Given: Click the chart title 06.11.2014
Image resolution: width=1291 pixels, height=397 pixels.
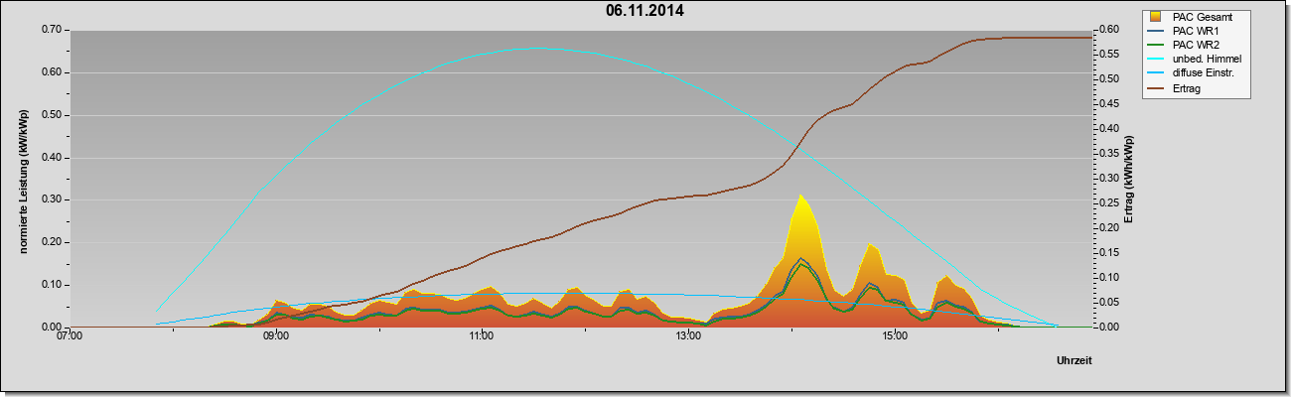Looking at the screenshot, I should (x=645, y=12).
